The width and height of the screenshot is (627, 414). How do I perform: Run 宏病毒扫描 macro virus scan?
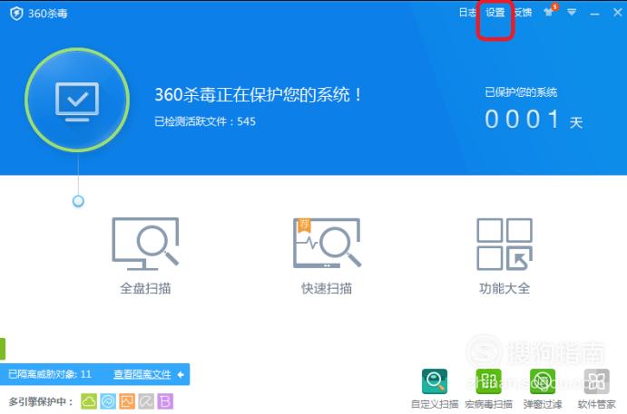pos(488,389)
